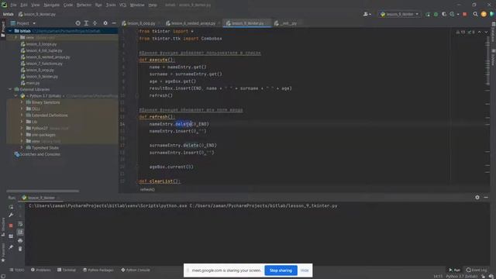
Task: Open Search Everywhere magnifier icon
Action: (475, 14)
